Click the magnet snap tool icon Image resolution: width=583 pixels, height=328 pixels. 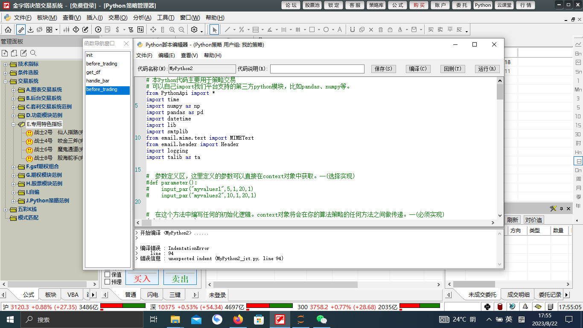tap(352, 29)
